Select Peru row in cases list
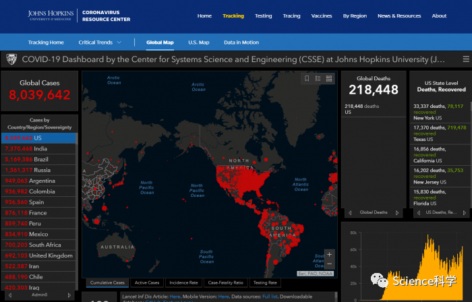This screenshot has width=472, height=302. click(x=38, y=224)
